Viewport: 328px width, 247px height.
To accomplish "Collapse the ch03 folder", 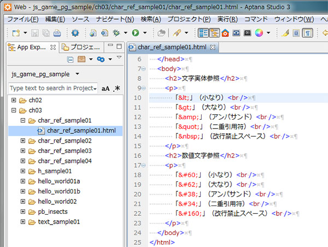I will point(14,110).
